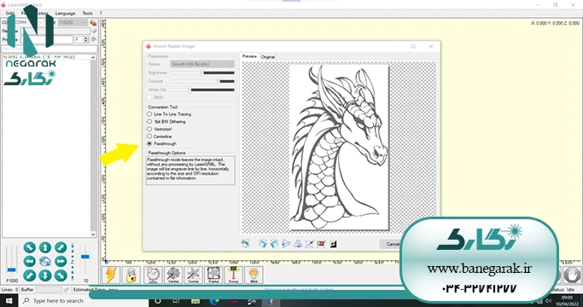
Task: Switch to the Original tab
Action: coord(268,57)
